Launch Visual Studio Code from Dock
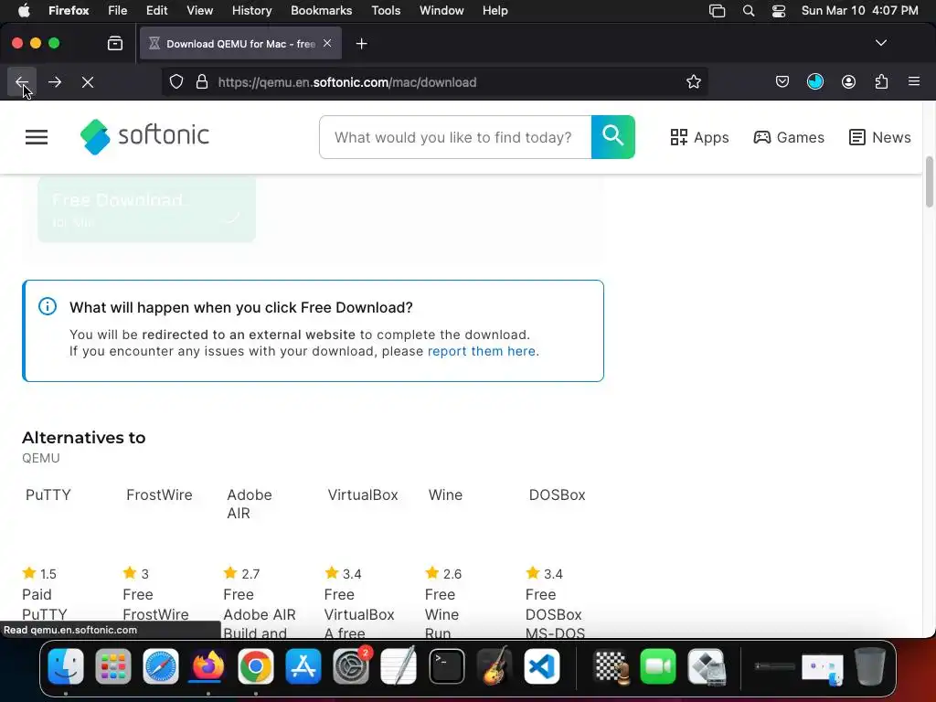This screenshot has height=702, width=936. click(542, 666)
